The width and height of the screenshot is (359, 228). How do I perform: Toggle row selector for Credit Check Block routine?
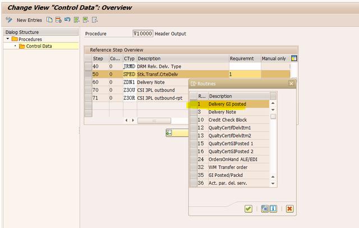pyautogui.click(x=193, y=120)
